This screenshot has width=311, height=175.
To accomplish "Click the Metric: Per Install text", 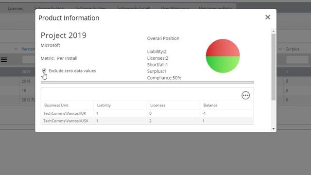I will point(59,58).
